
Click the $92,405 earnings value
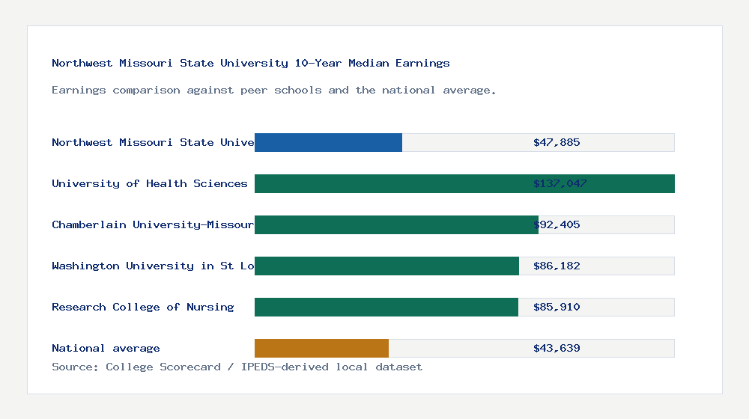(x=557, y=224)
